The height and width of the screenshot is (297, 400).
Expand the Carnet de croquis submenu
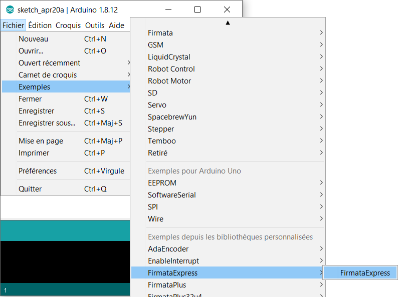point(48,75)
